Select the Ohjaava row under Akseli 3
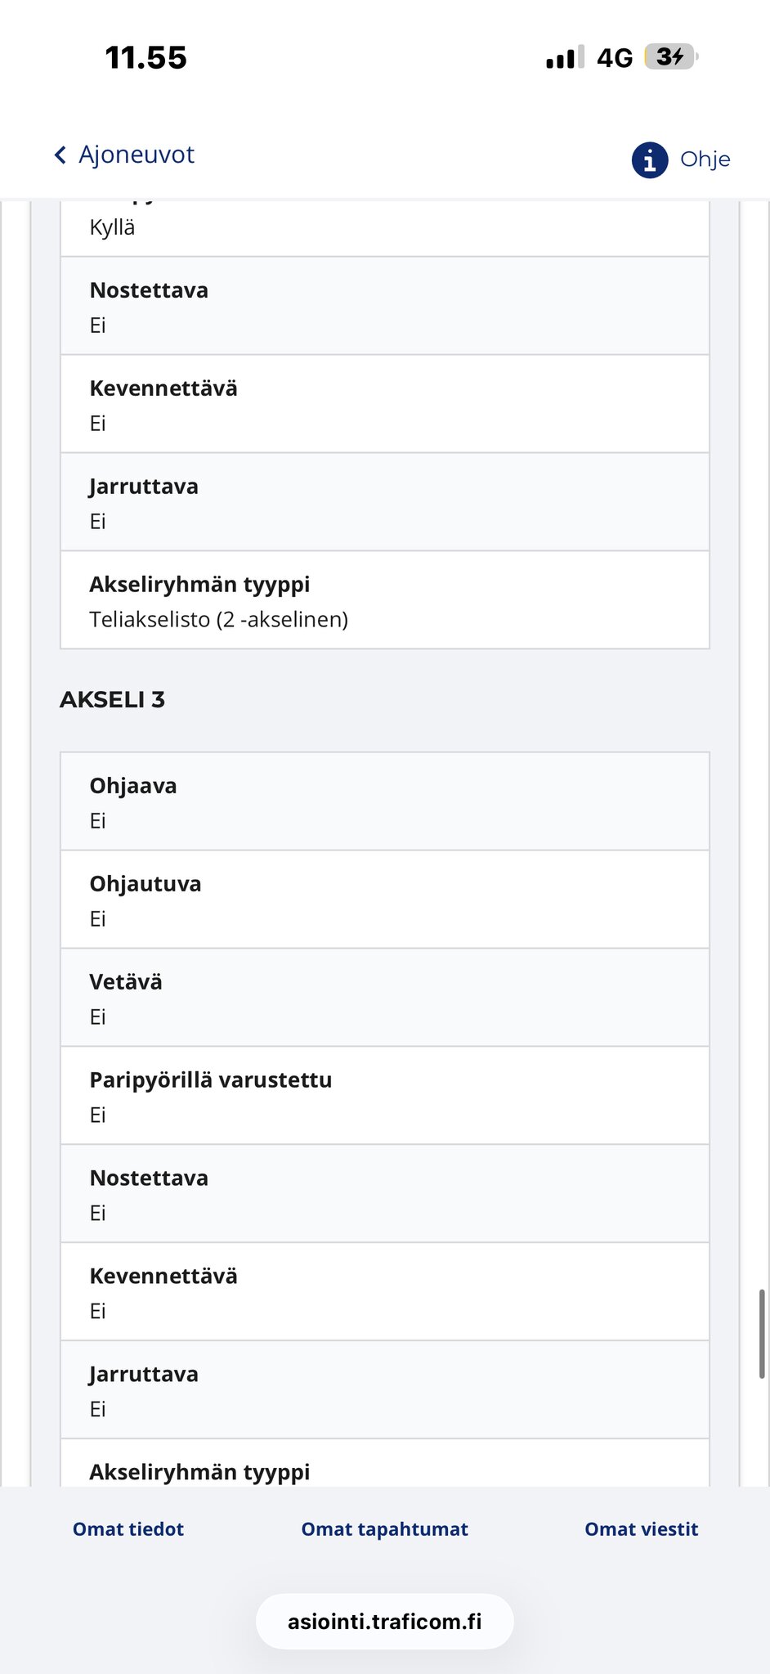 pyautogui.click(x=385, y=801)
